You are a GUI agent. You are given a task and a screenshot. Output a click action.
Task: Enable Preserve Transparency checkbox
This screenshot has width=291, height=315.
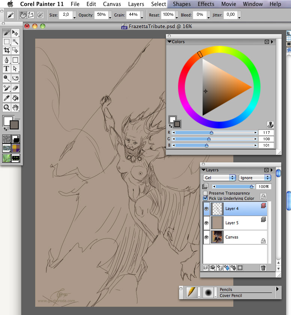[x=205, y=193]
